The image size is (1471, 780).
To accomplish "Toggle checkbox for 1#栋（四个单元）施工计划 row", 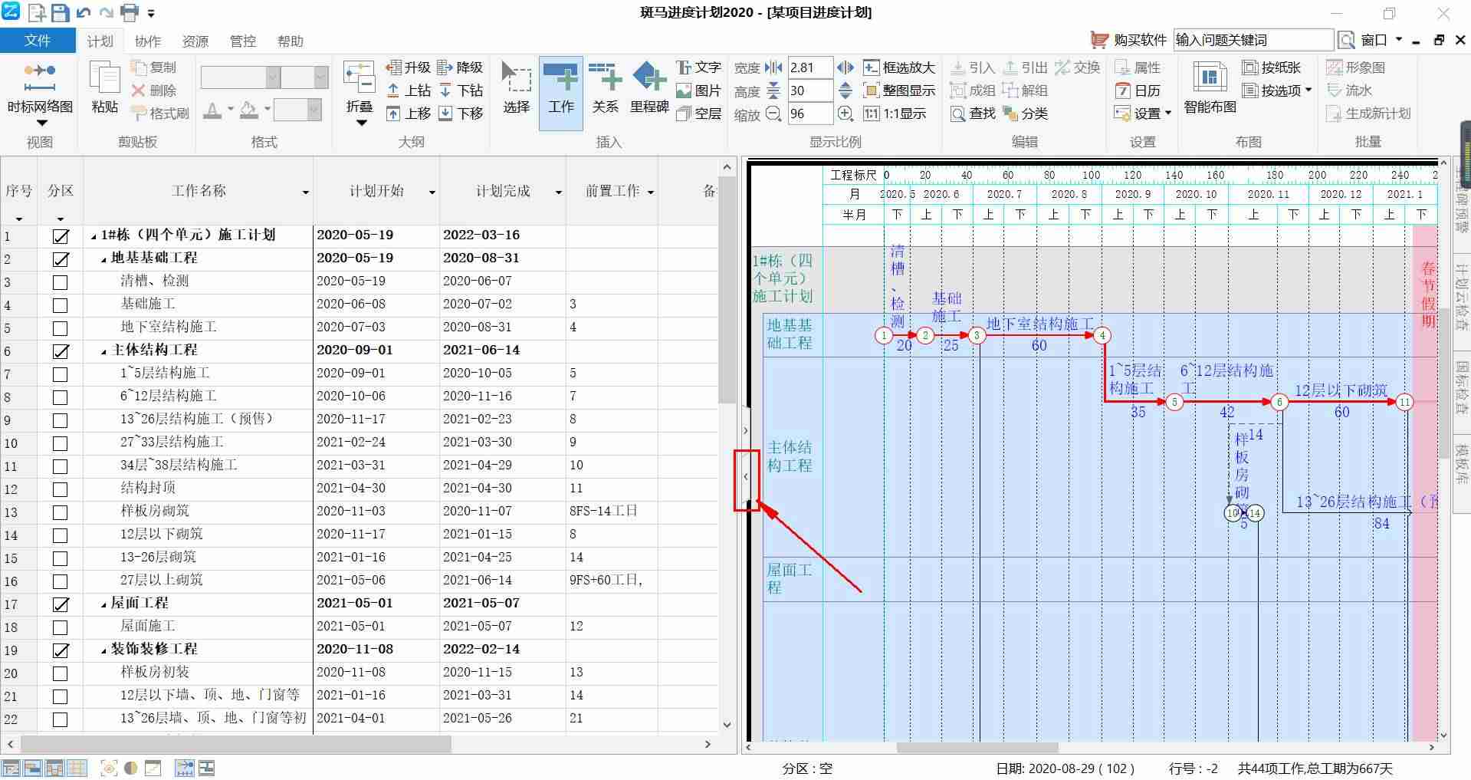I will pyautogui.click(x=60, y=236).
